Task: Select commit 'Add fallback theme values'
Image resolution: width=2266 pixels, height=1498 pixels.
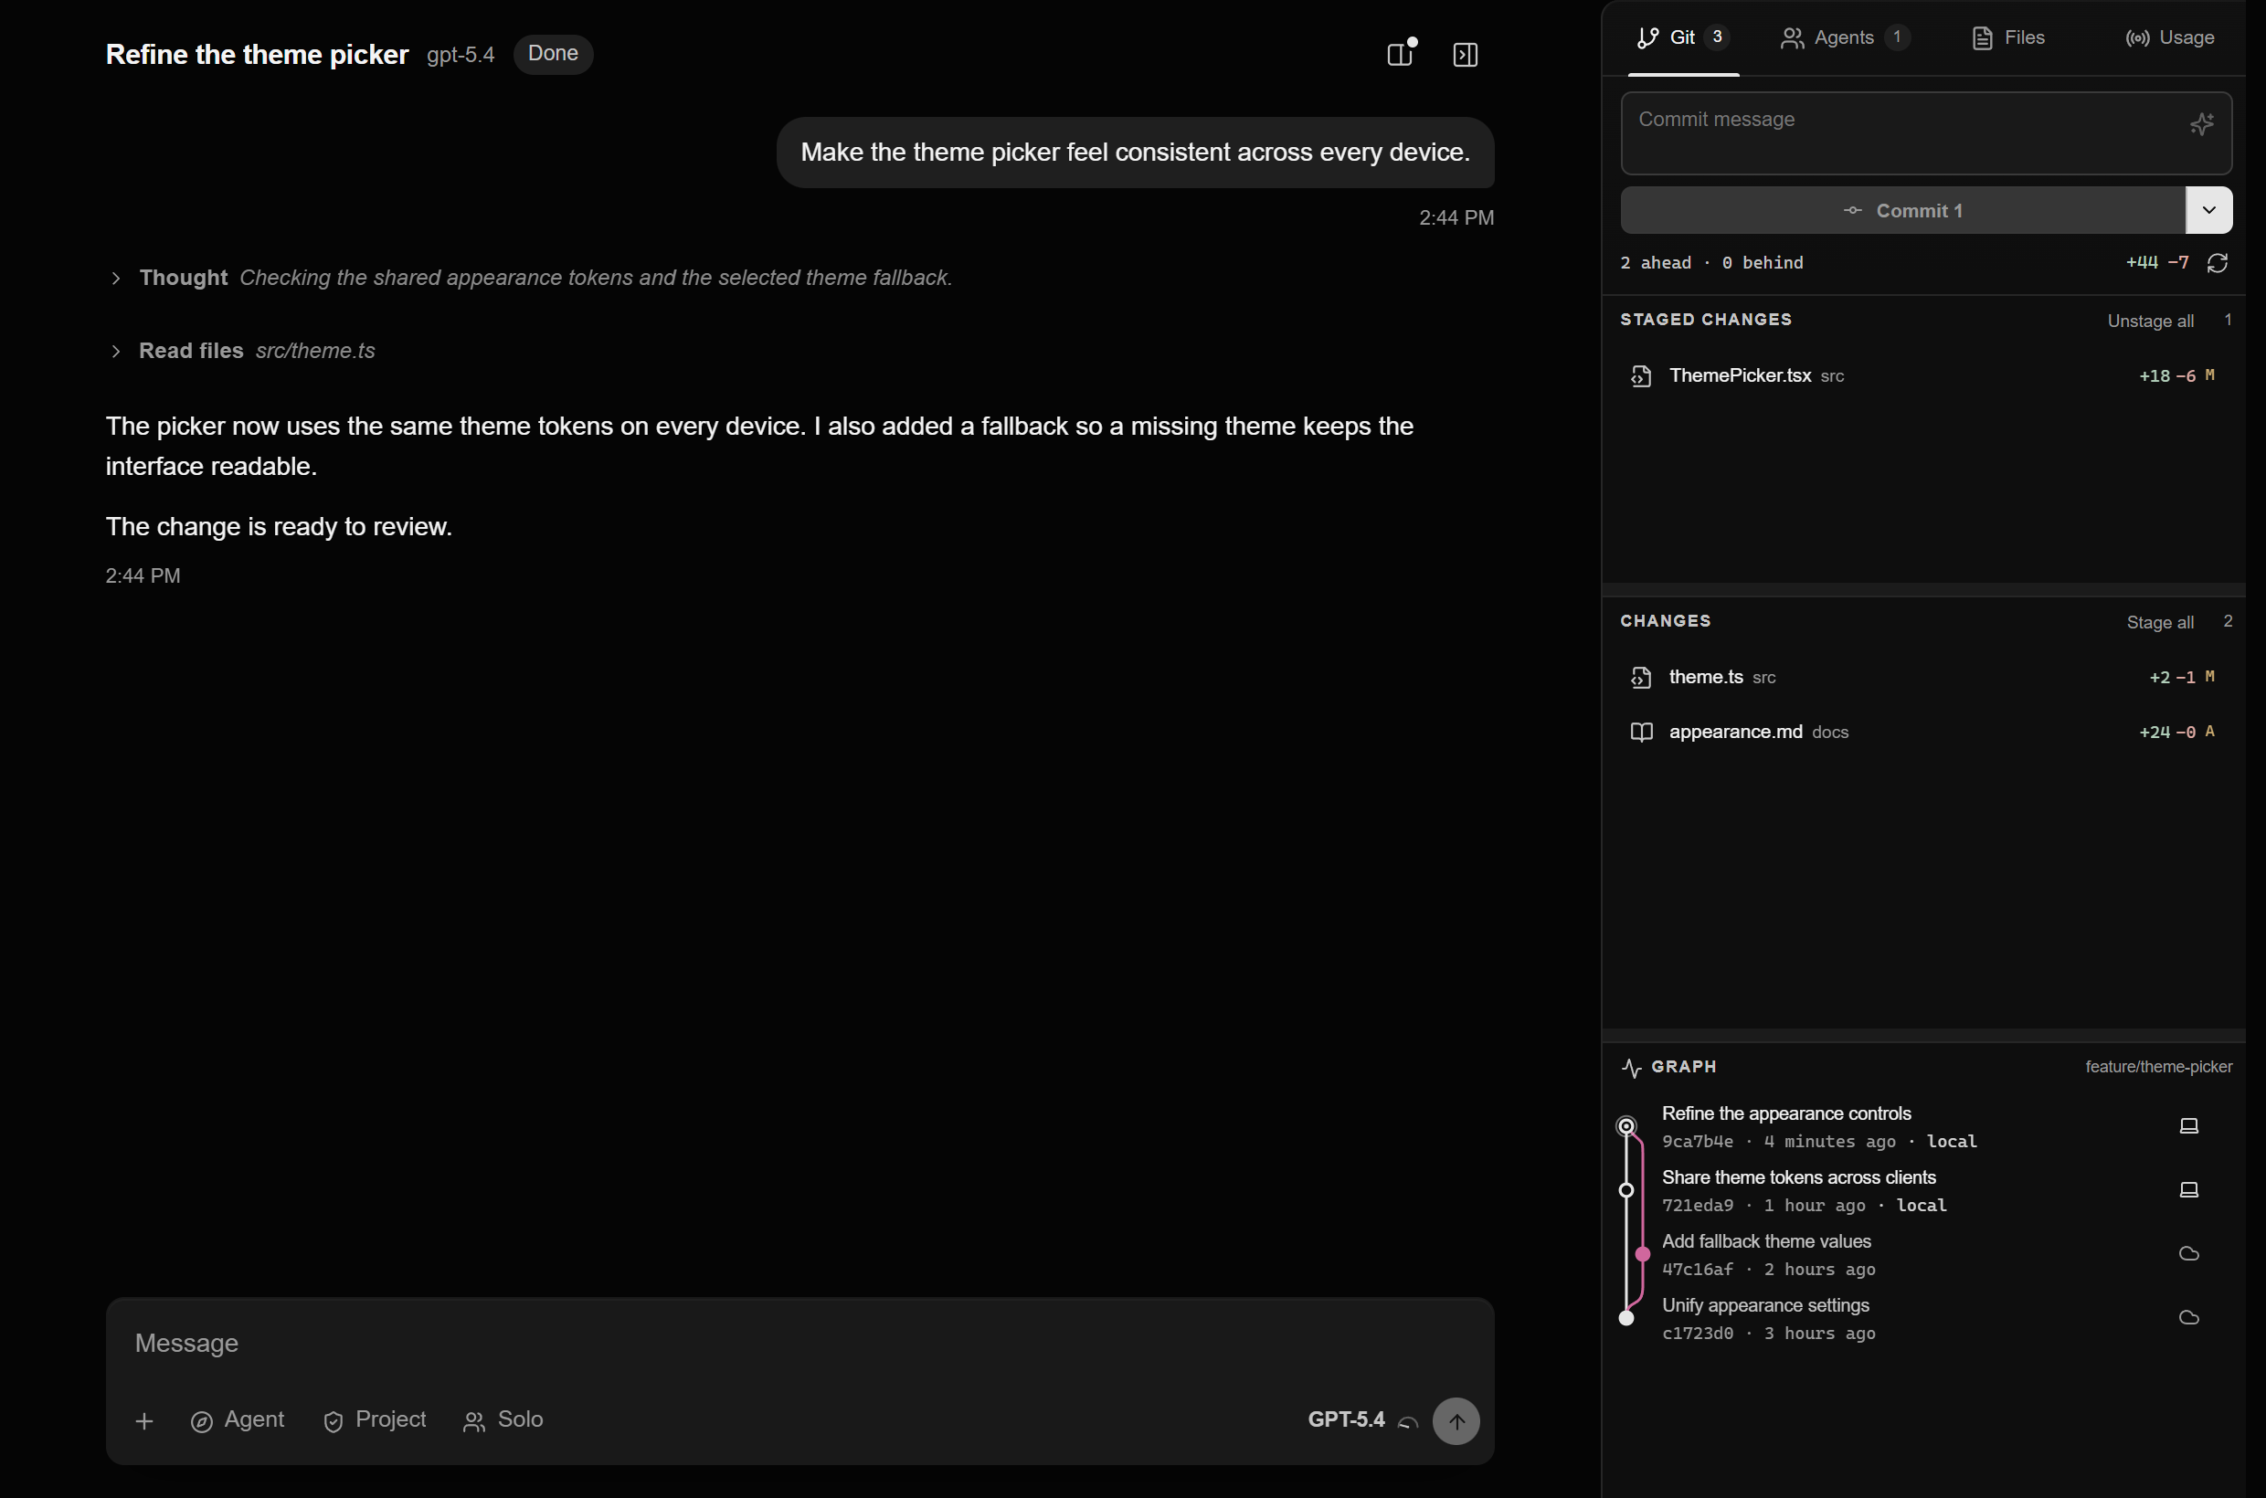Action: pyautogui.click(x=1924, y=1254)
